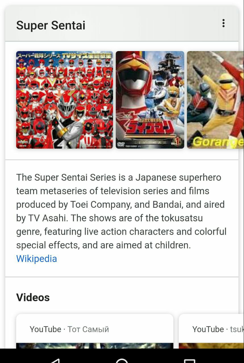244x363 pixels.
Task: Open the Goranger yellow ranger image
Action: [x=215, y=100]
